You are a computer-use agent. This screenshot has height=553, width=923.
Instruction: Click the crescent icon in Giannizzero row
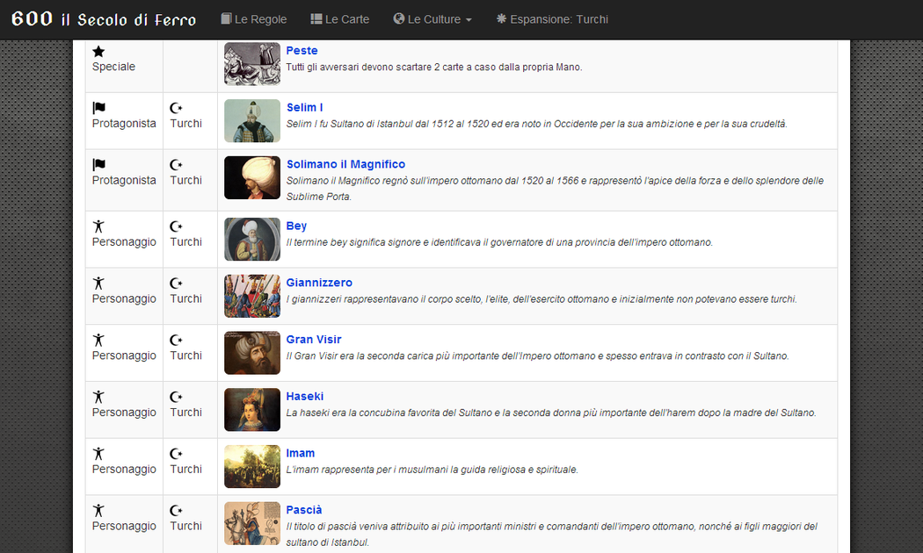[176, 284]
